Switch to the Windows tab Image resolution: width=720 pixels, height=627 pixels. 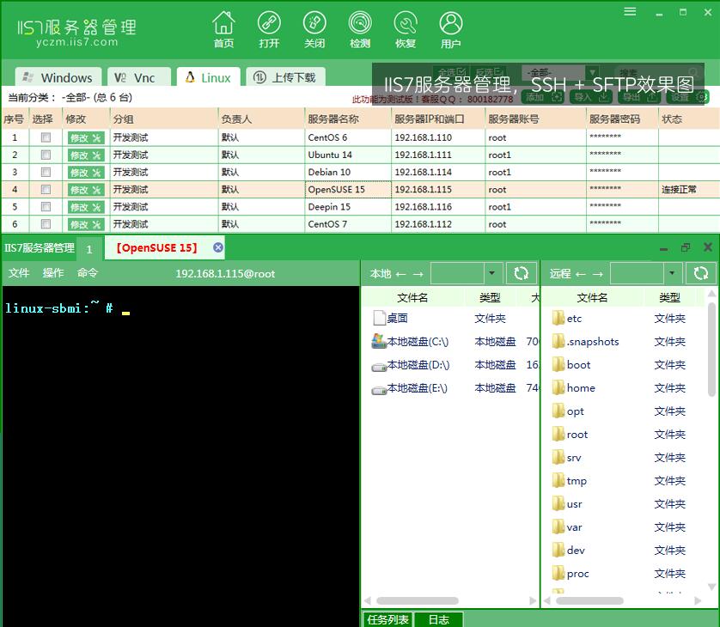point(58,77)
